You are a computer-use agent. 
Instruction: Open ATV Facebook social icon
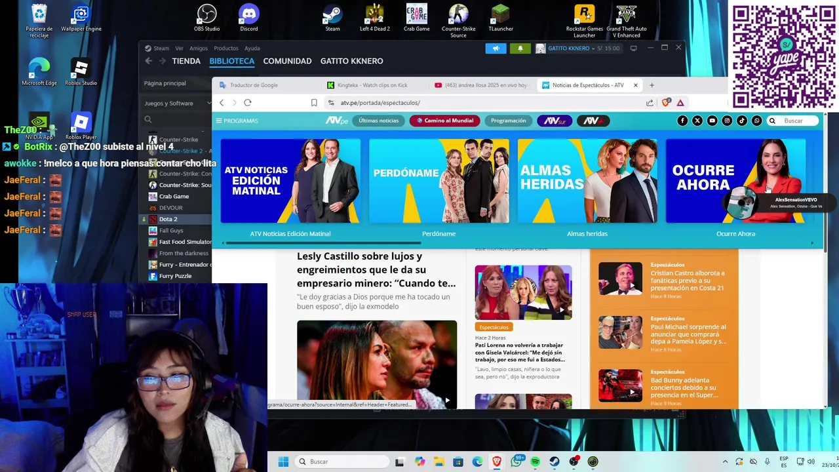682,121
